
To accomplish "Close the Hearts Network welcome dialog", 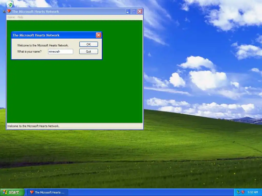I will click(x=99, y=35).
